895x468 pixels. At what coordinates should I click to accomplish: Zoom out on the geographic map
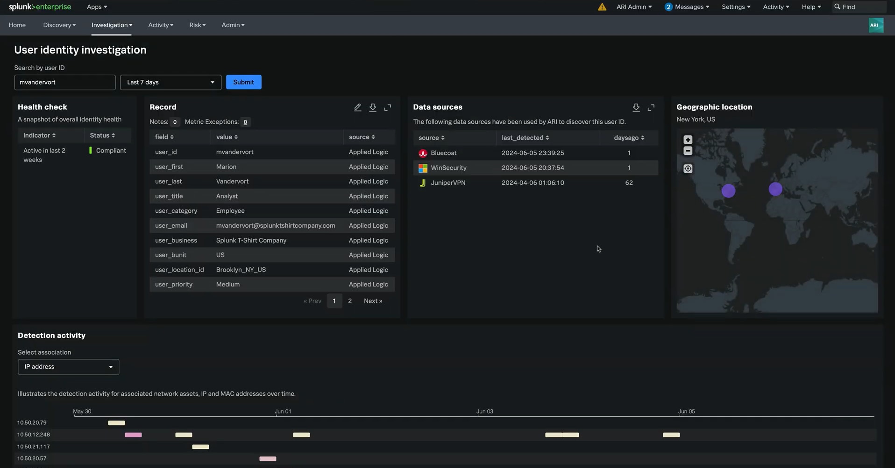pyautogui.click(x=688, y=151)
